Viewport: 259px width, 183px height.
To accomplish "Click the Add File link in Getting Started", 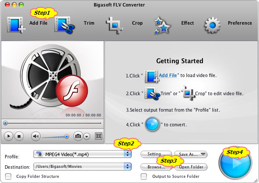I will click(168, 75).
